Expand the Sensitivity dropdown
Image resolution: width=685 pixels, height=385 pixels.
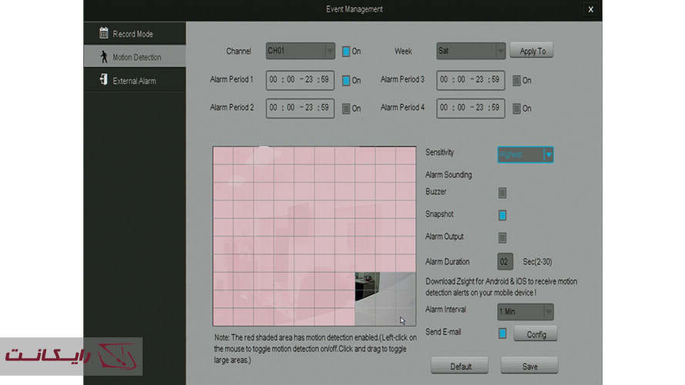pos(526,155)
